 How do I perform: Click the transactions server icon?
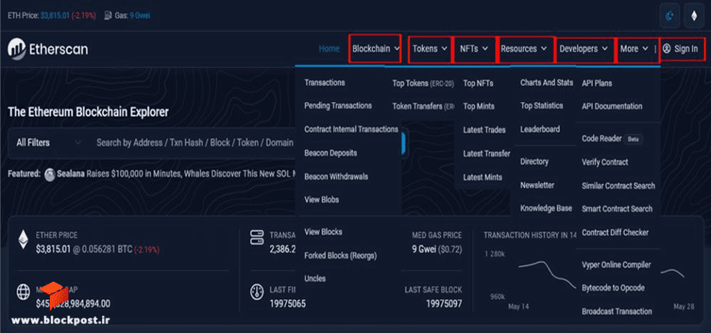257,237
